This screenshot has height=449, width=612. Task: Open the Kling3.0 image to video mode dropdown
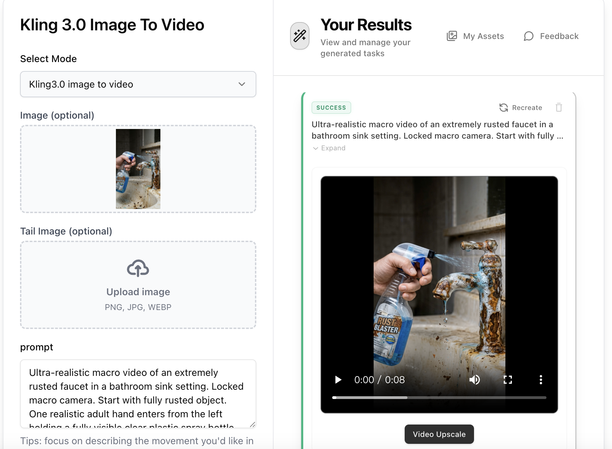pos(138,84)
